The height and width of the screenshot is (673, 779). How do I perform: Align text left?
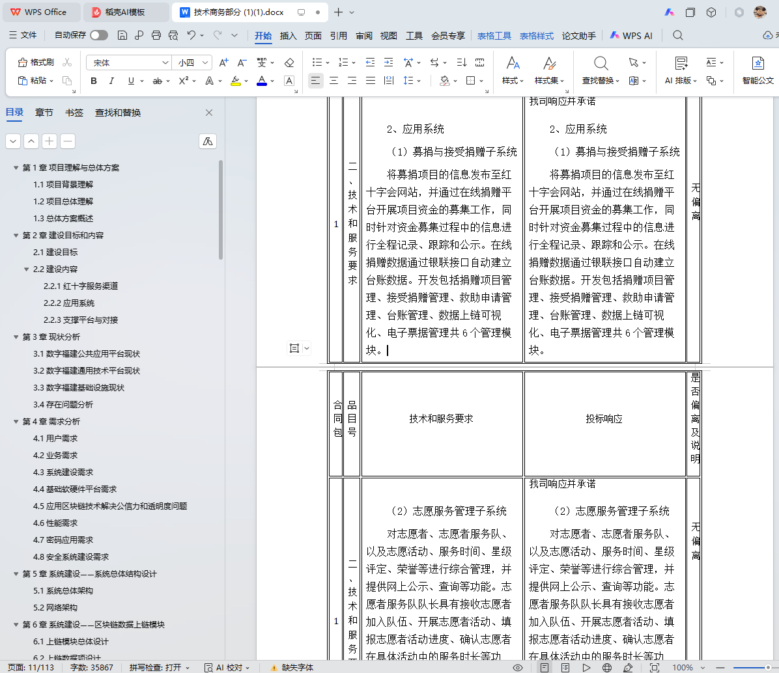point(315,81)
